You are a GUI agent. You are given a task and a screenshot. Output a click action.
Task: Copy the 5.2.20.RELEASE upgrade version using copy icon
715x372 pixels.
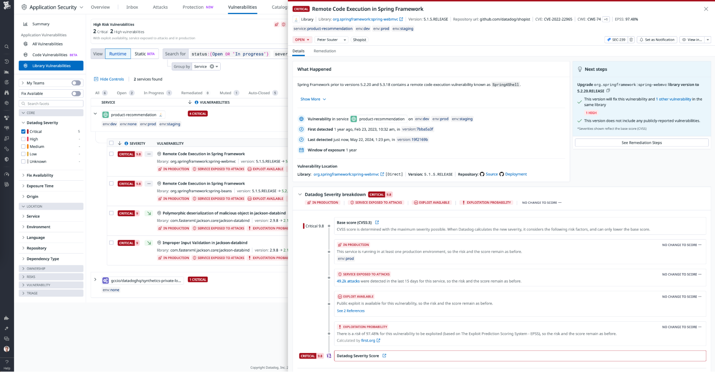pyautogui.click(x=608, y=91)
